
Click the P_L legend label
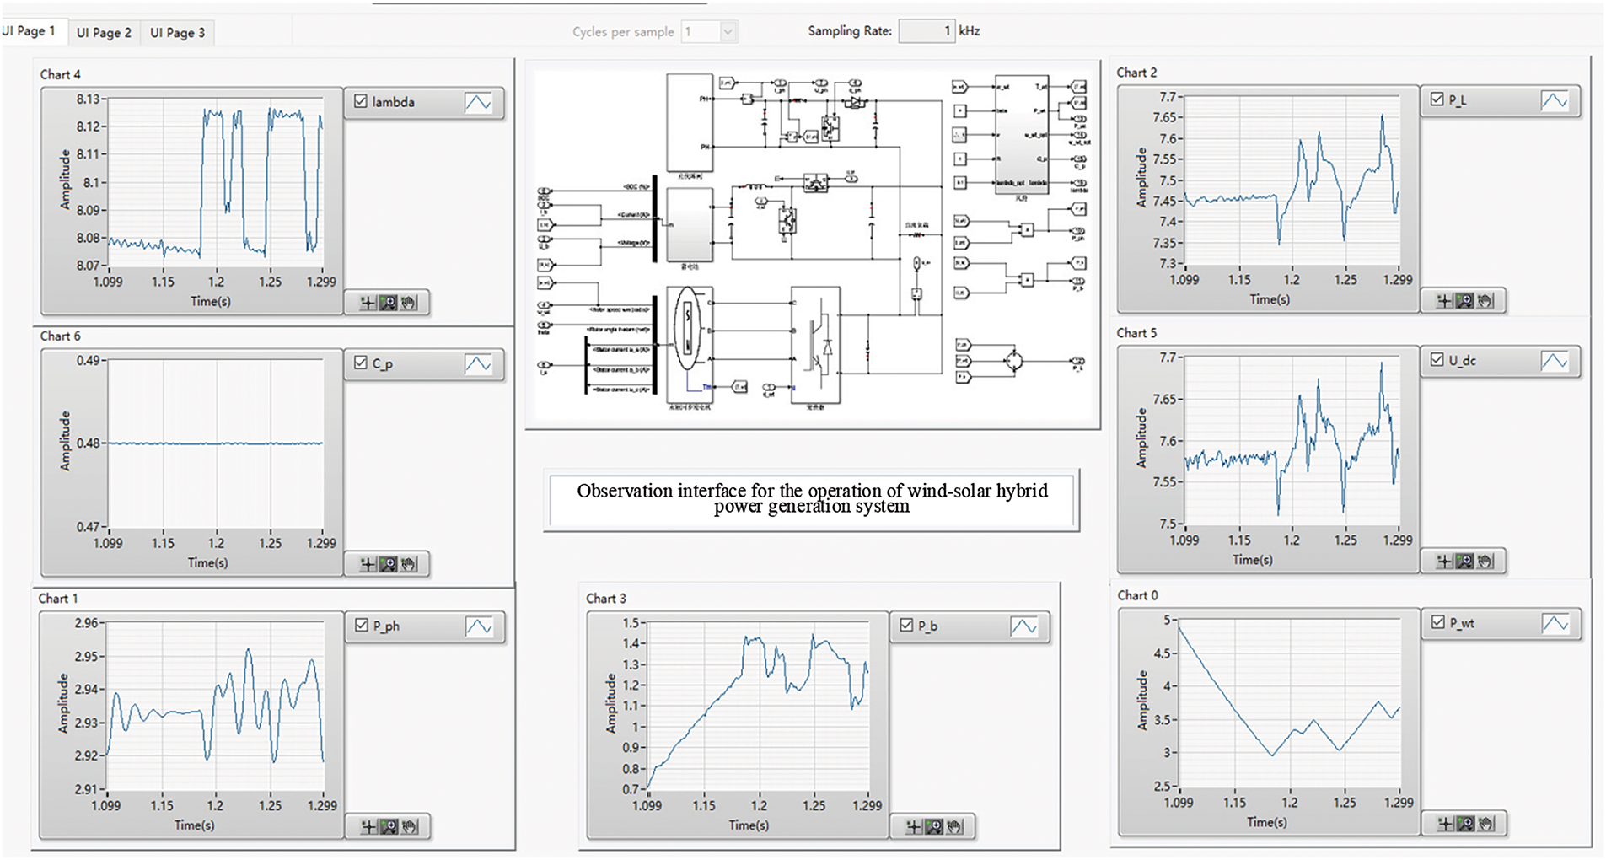[x=1458, y=99]
